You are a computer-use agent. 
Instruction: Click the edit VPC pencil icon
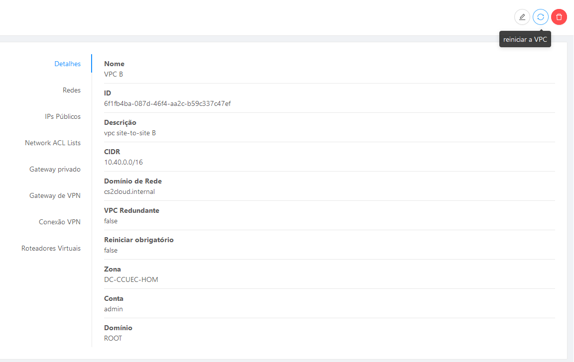[522, 17]
